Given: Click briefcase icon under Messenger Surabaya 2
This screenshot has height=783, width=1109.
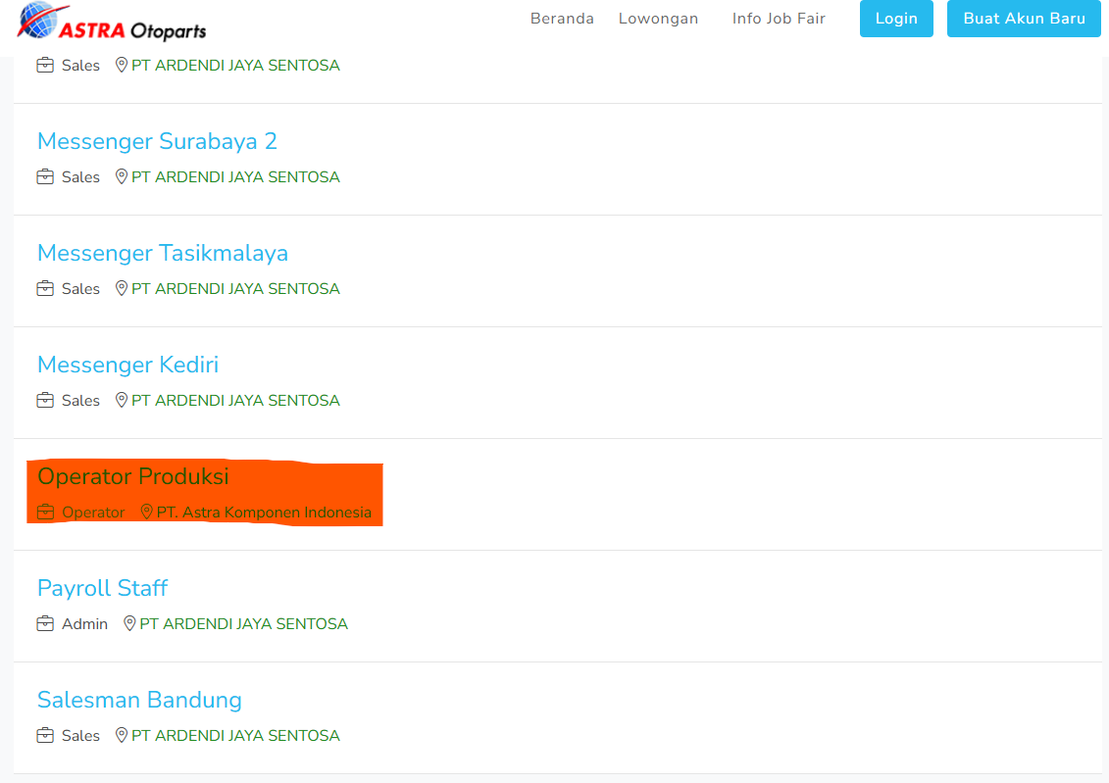Looking at the screenshot, I should (x=45, y=177).
